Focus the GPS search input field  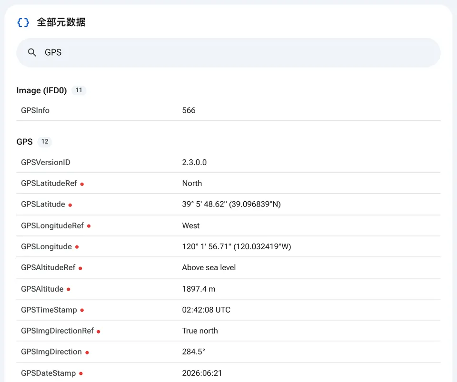coord(228,52)
